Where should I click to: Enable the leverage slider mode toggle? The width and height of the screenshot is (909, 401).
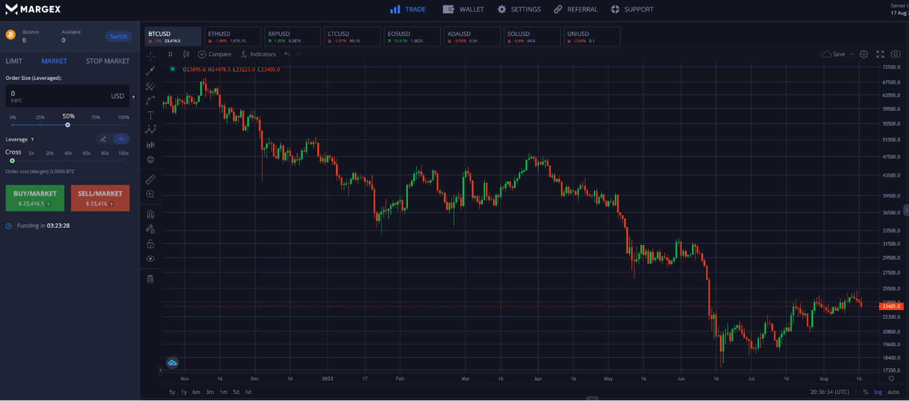[x=121, y=139]
